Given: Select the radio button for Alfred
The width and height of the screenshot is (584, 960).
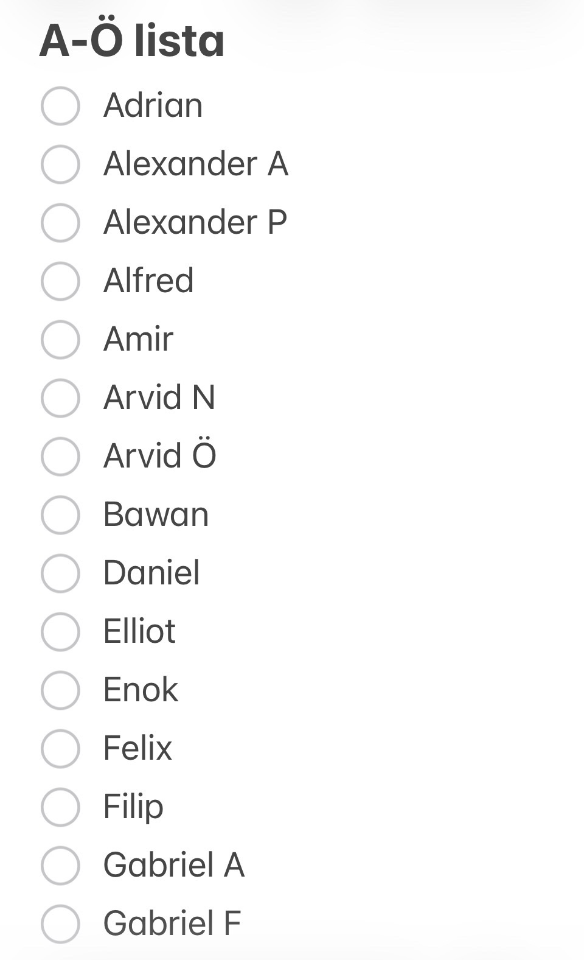Looking at the screenshot, I should [x=60, y=281].
